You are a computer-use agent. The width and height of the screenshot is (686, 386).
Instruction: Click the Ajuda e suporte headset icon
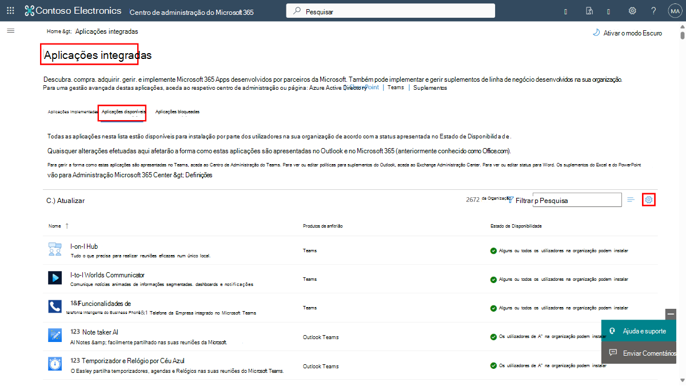[612, 331]
